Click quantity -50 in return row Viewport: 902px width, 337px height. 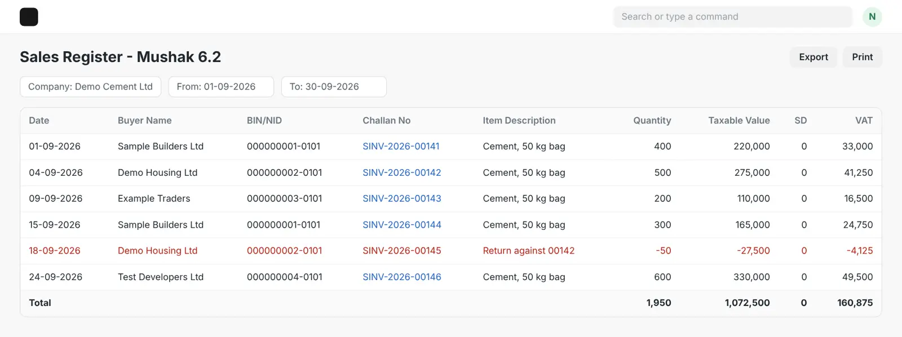click(664, 251)
